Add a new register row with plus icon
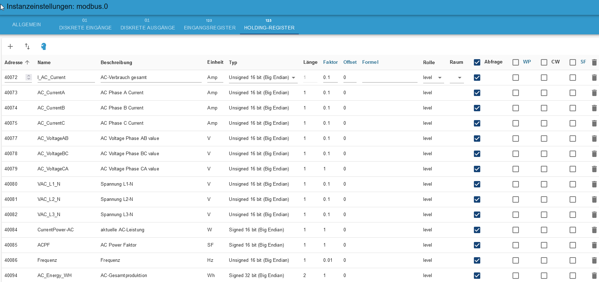The width and height of the screenshot is (599, 282). click(10, 46)
